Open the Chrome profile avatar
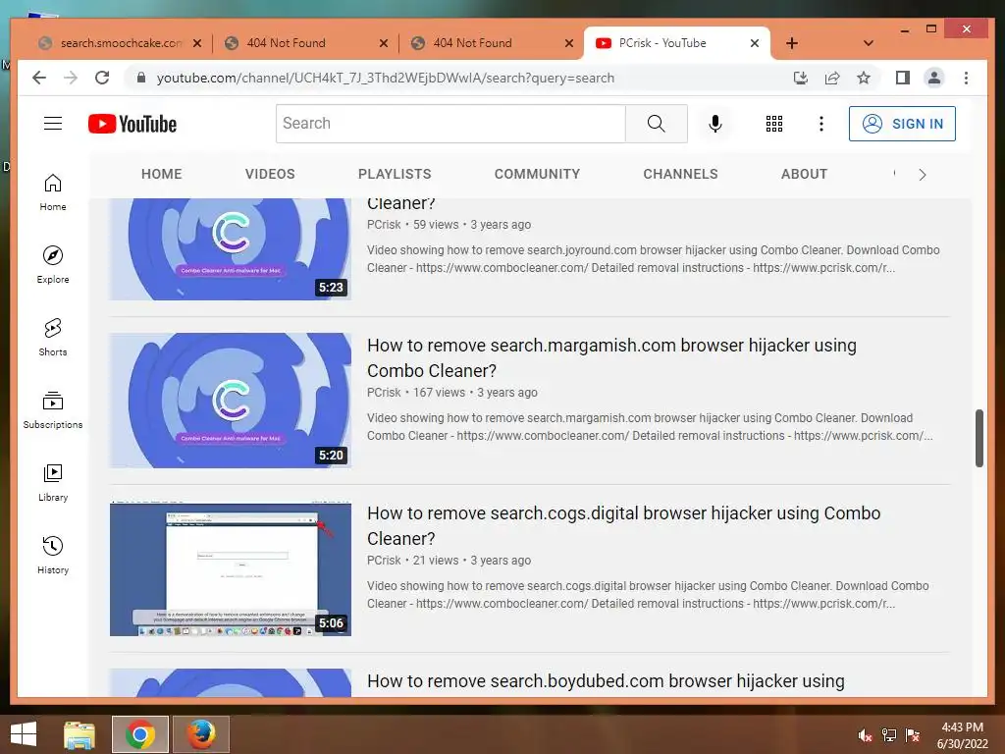 coord(934,78)
